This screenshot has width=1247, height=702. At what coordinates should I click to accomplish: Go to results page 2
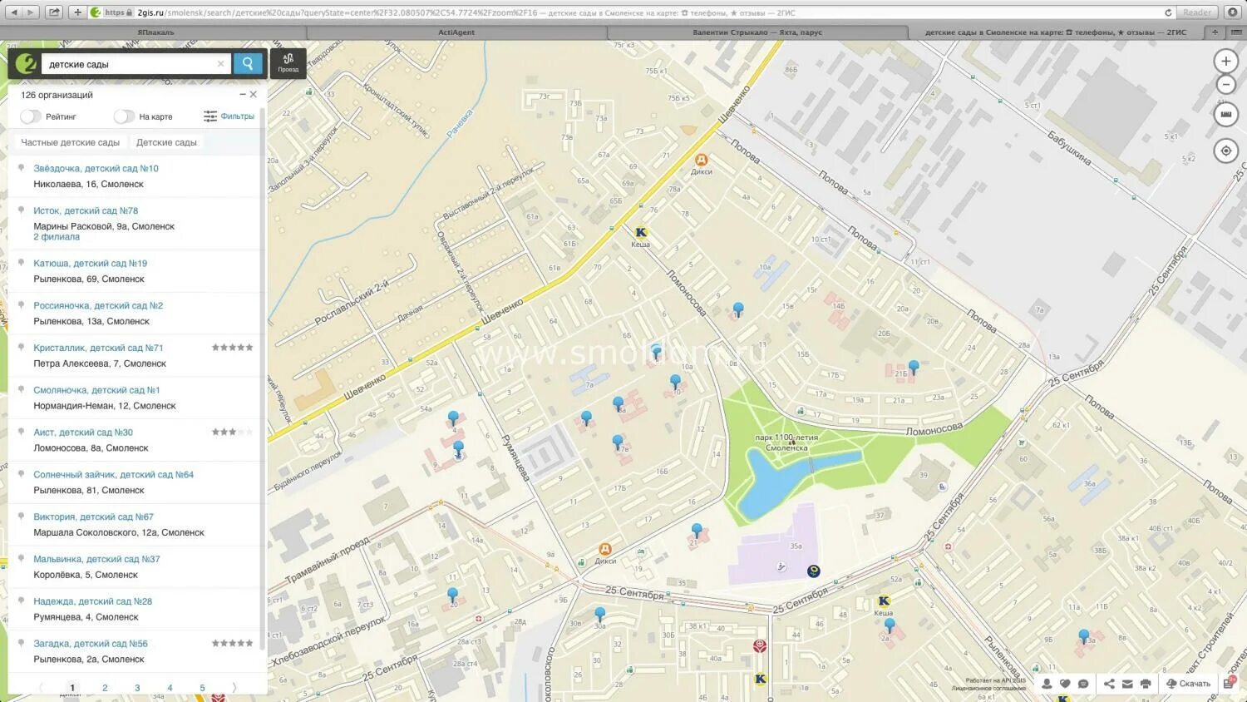pos(105,688)
